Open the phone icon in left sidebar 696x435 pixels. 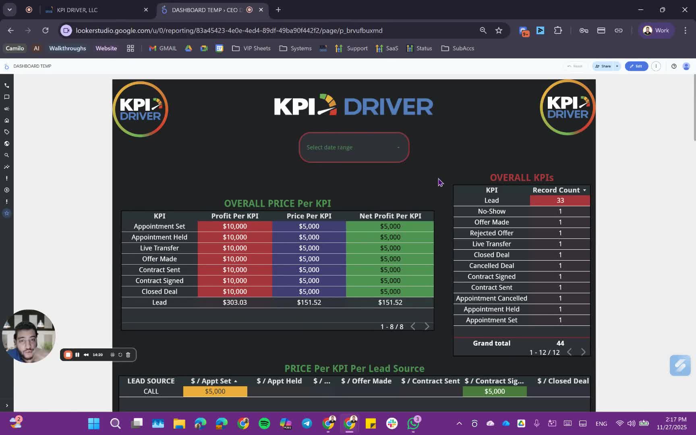tap(6, 85)
